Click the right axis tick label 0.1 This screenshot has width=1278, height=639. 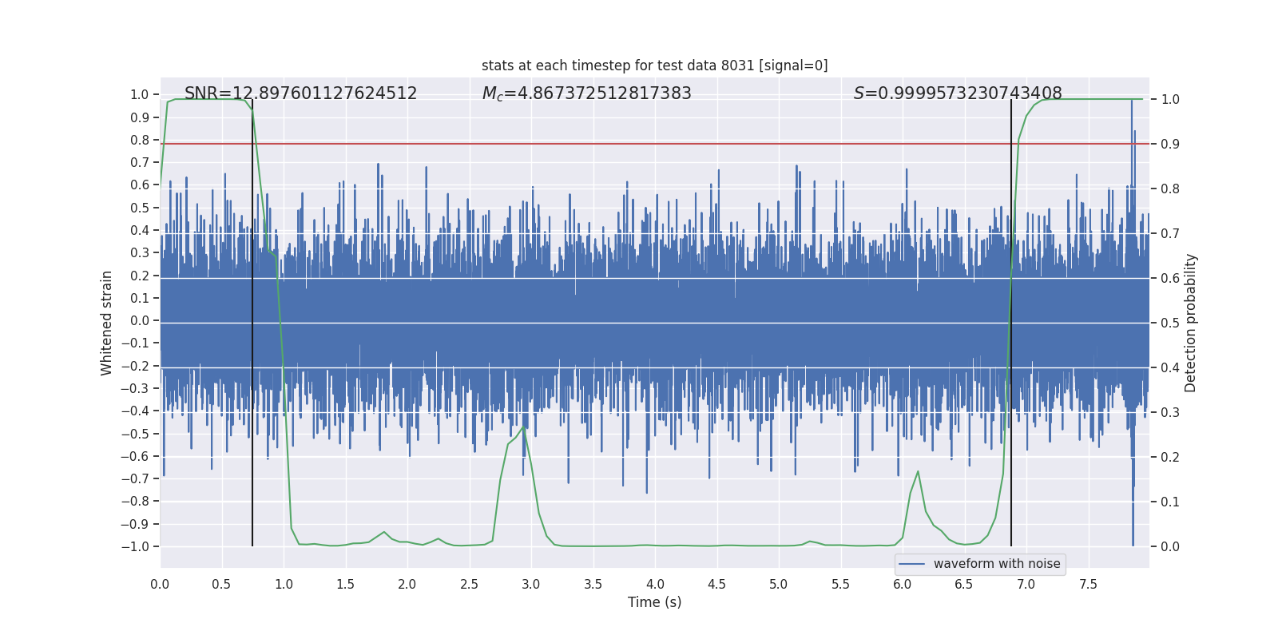click(x=1170, y=502)
